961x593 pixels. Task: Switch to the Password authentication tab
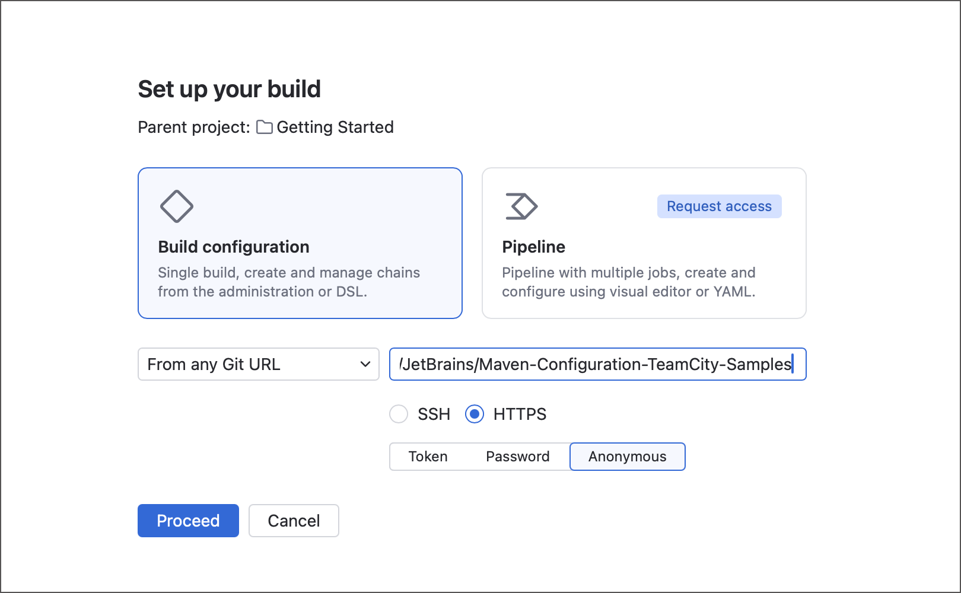[517, 457]
